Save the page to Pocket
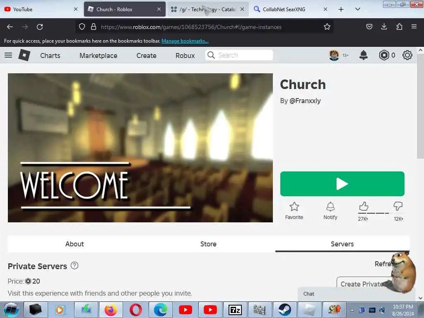 click(369, 26)
